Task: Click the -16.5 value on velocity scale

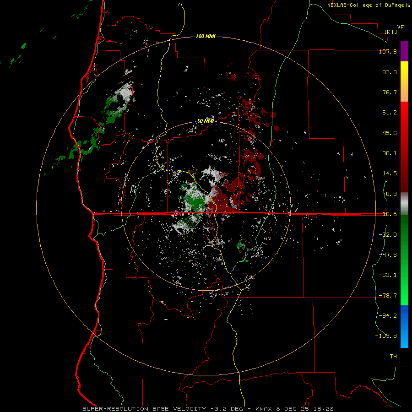Action: pos(388,214)
